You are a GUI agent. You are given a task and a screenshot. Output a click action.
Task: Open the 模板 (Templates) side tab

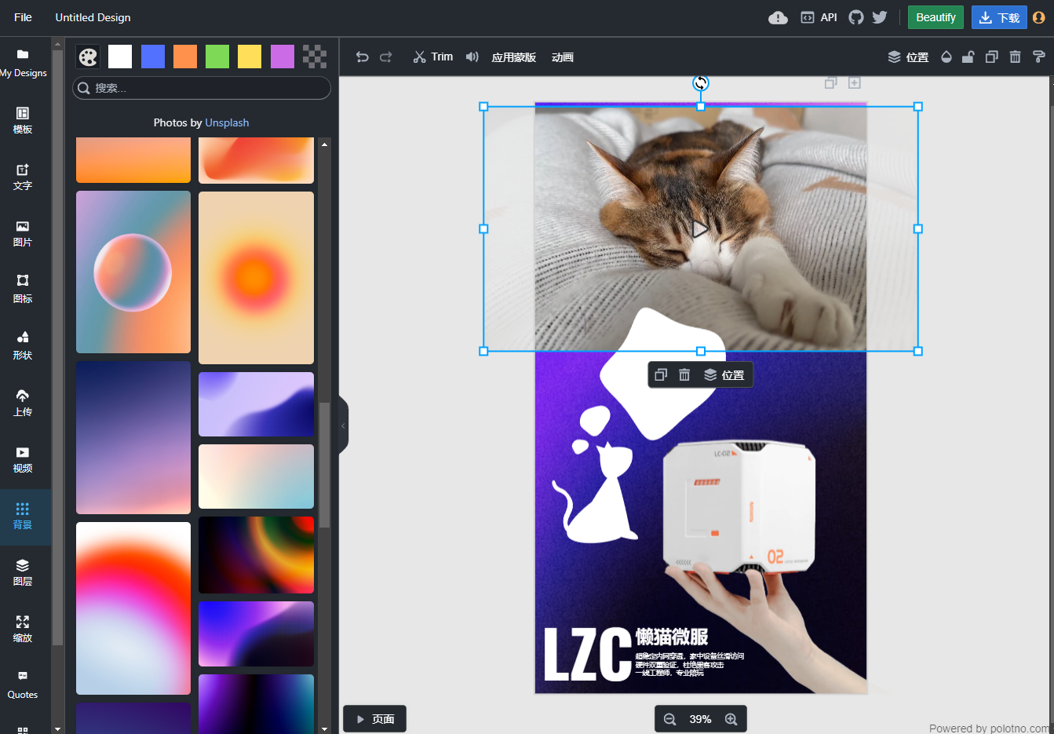[x=23, y=120]
